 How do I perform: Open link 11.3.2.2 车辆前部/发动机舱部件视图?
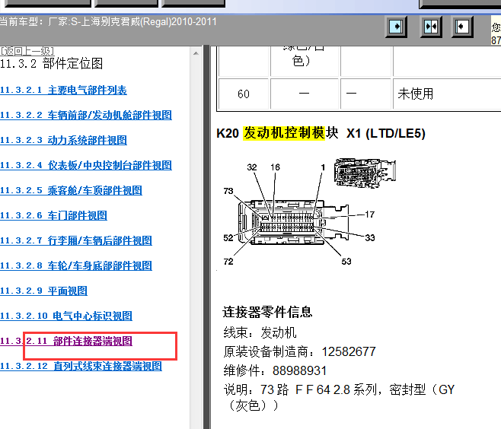tap(86, 115)
